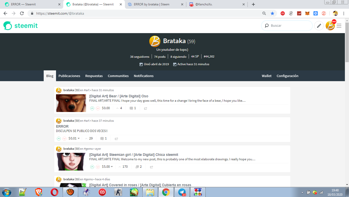349x197 pixels.
Task: Go to the Wallet tab
Action: [267, 76]
